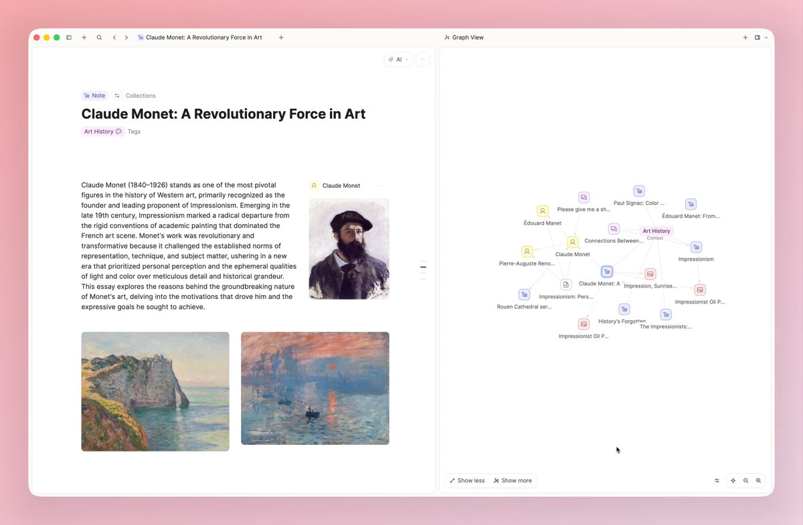803x525 pixels.
Task: Select the Claude Monet person node
Action: pyautogui.click(x=573, y=242)
